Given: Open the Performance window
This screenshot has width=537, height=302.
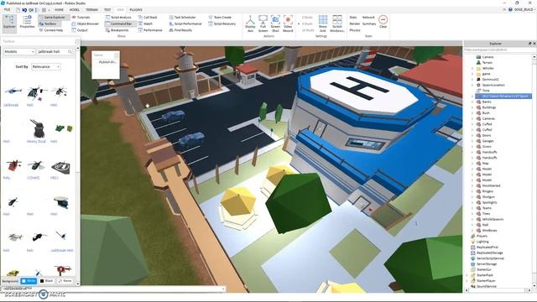Looking at the screenshot, I should 150,30.
